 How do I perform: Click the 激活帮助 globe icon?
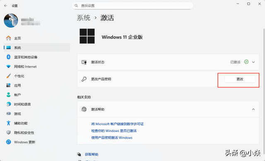(84, 109)
